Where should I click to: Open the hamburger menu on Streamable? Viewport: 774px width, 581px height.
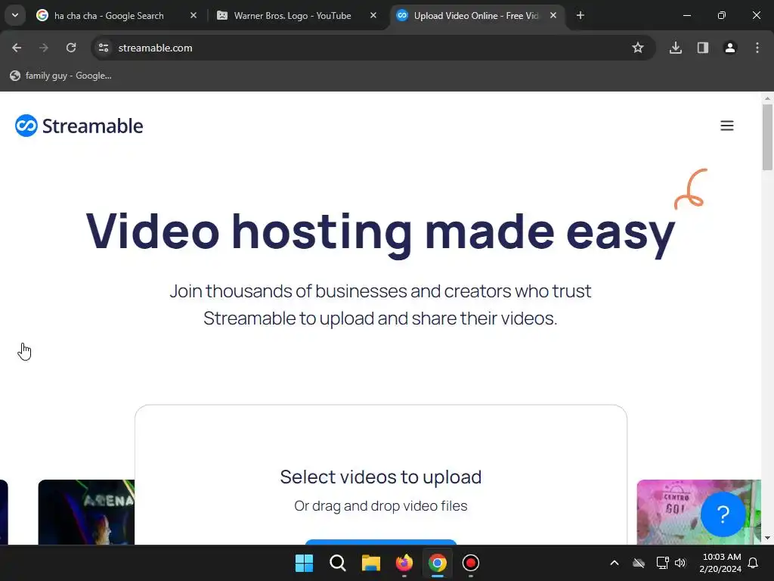click(x=726, y=126)
